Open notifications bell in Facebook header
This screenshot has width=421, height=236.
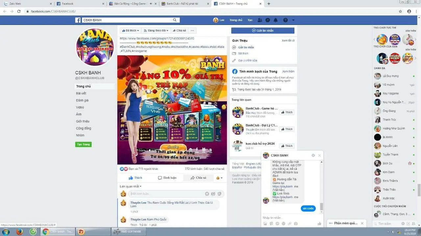(276, 20)
